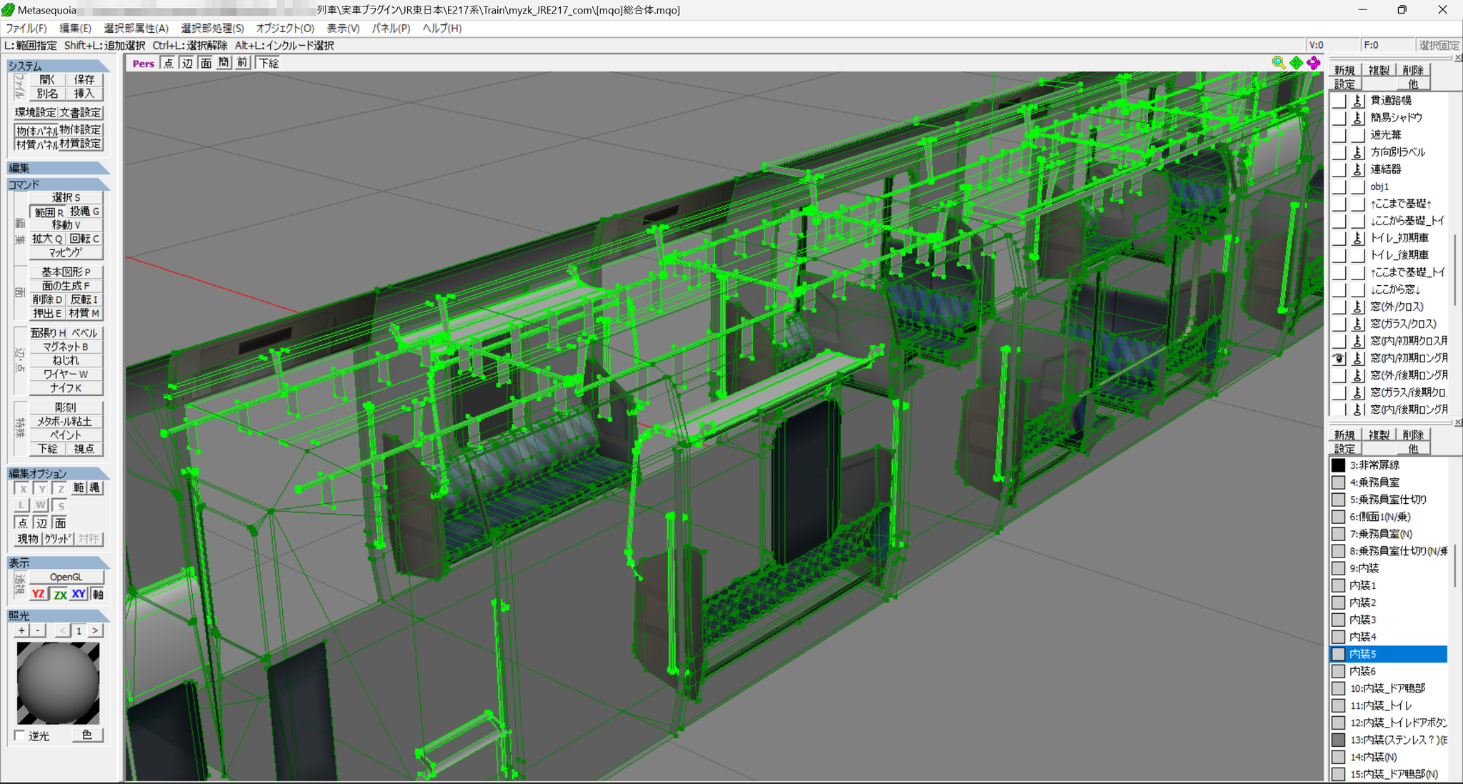This screenshot has width=1463, height=784.
Task: Toggle visibility eye of 窓(内/初期ロング用 object
Action: 1339,358
